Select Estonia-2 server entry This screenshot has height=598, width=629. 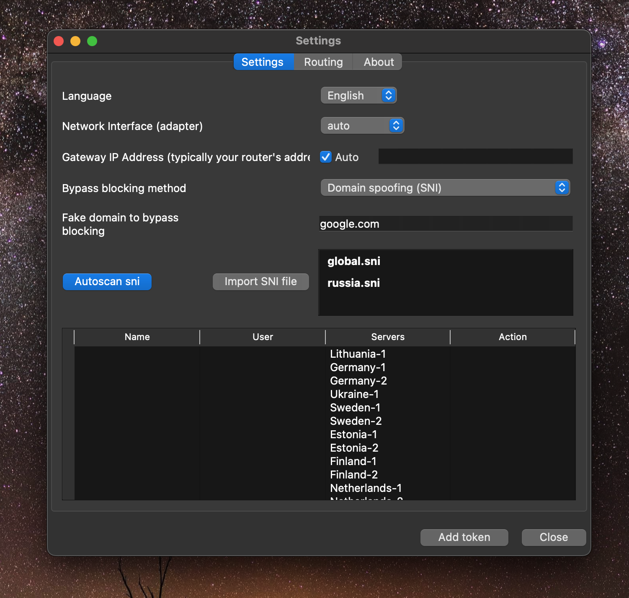(354, 448)
